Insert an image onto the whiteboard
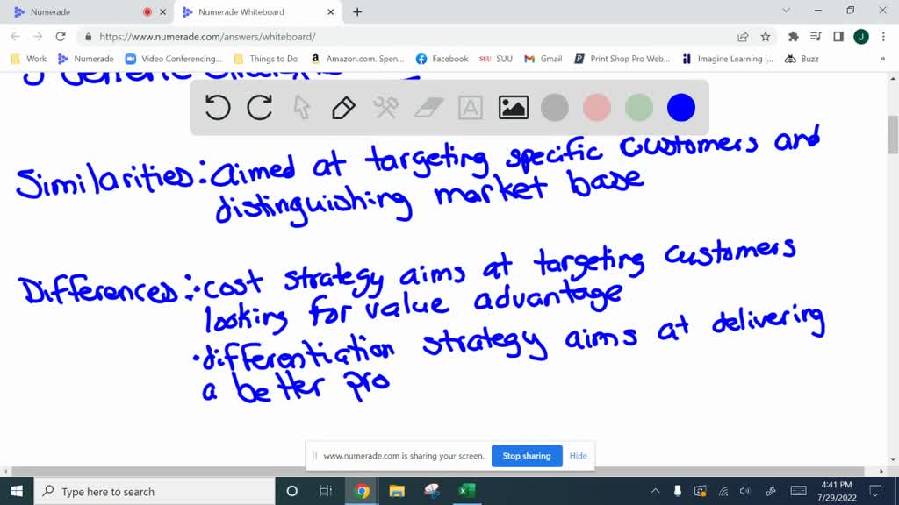 (513, 108)
